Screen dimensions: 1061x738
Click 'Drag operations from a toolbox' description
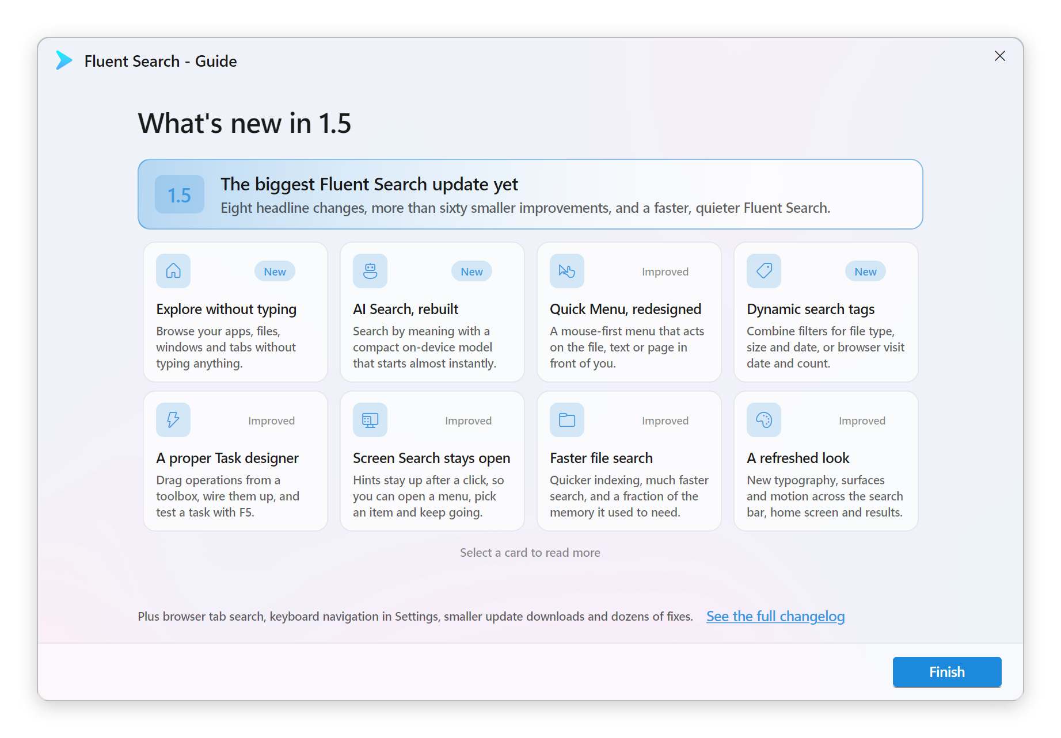[x=227, y=496]
